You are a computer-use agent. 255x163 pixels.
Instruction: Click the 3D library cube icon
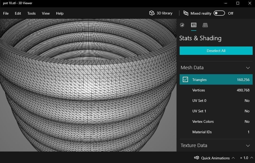pos(152,13)
